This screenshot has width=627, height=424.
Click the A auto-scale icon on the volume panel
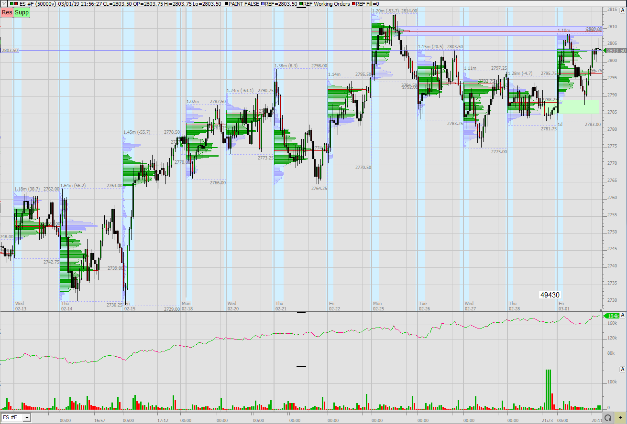[x=623, y=370]
